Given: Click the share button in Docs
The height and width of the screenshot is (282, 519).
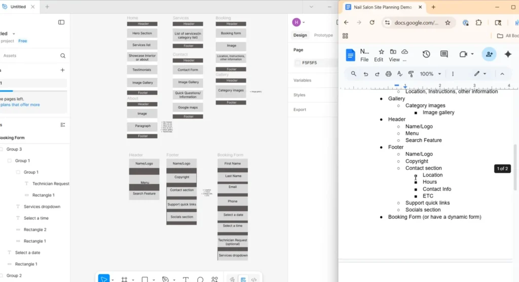Looking at the screenshot, I should click(x=489, y=54).
